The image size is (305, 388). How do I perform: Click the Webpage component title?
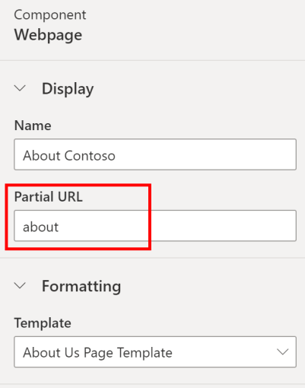[48, 35]
